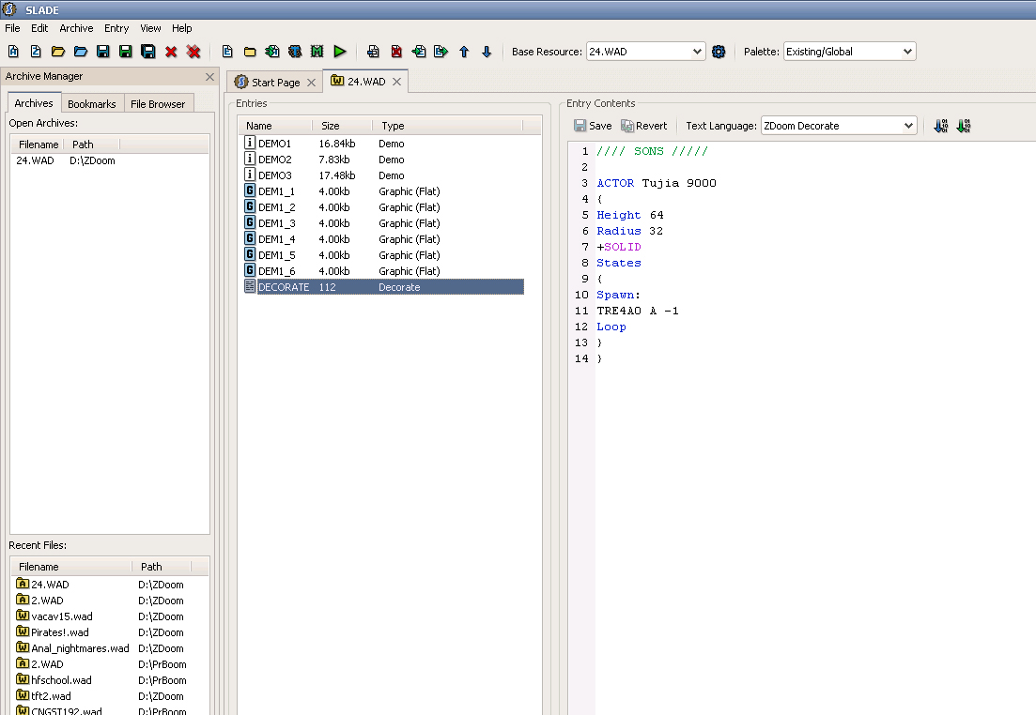Image resolution: width=1036 pixels, height=715 pixels.
Task: Click the New Directory folder icon
Action: coord(250,52)
